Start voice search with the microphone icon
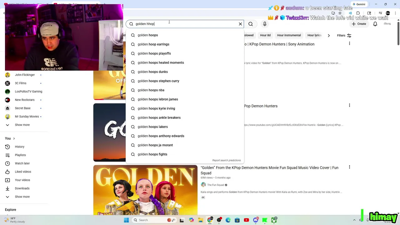The image size is (400, 225). (x=265, y=24)
